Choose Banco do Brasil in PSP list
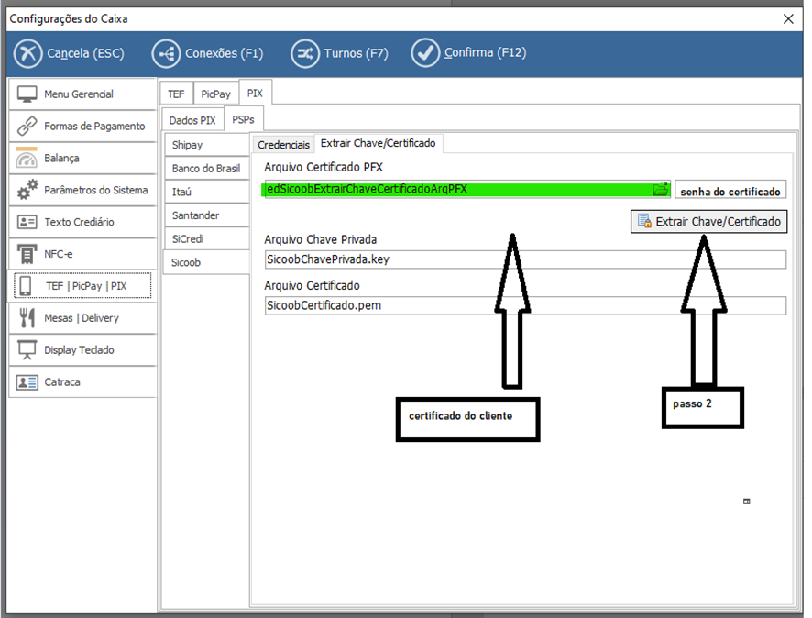The image size is (812, 618). (205, 169)
